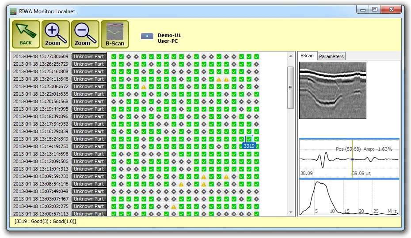This screenshot has height=238, width=411.
Task: Click the BACK arrow button
Action: [x=26, y=34]
